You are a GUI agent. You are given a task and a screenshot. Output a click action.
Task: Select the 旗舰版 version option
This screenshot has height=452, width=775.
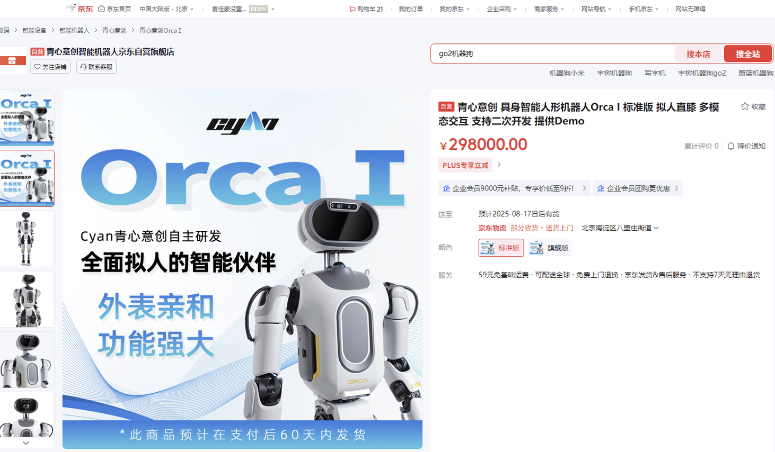coord(550,248)
